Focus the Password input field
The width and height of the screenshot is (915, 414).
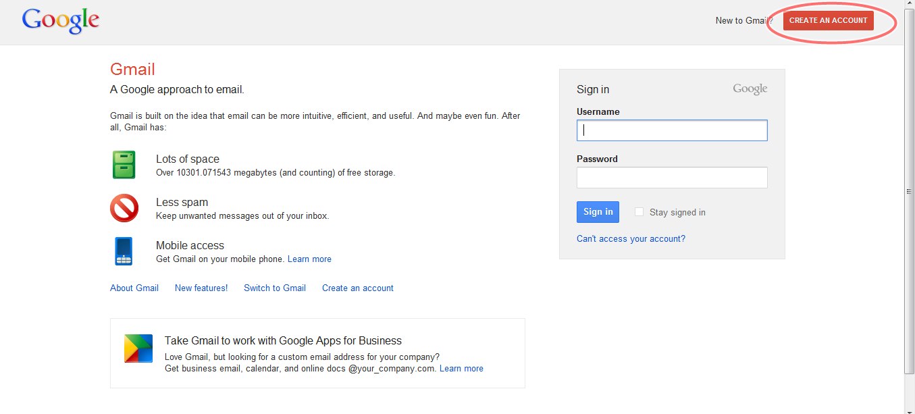point(672,178)
